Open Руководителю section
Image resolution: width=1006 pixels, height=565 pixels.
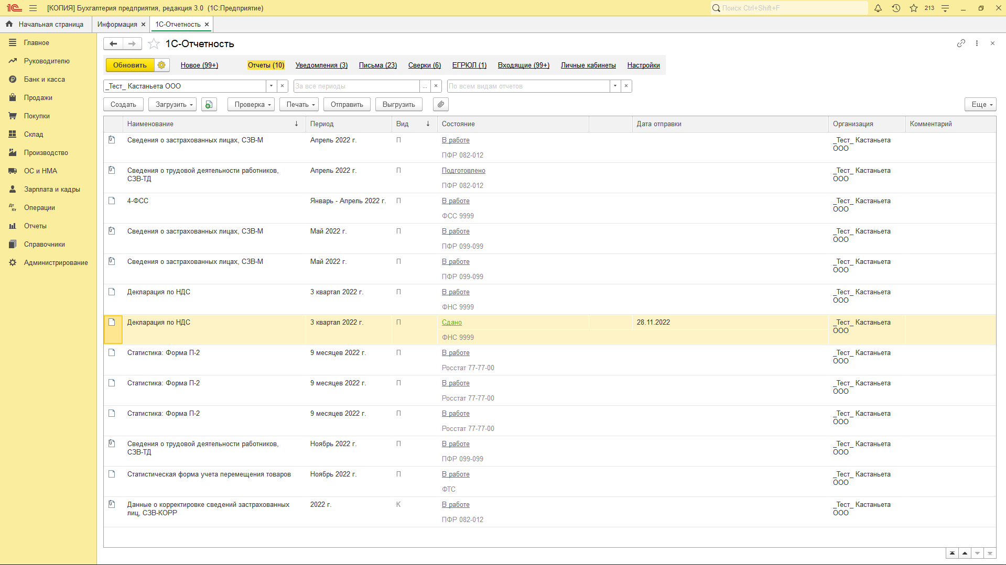47,61
